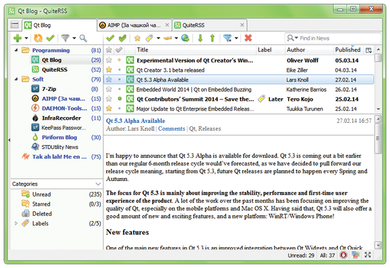Mark all news read double checkmark
390x268 pixels.
pyautogui.click(x=123, y=38)
